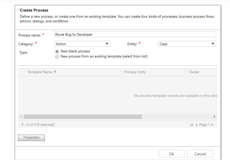Screen dimensions: 230x160
Task: Open the Category dropdown showing Action
Action: 82,44
